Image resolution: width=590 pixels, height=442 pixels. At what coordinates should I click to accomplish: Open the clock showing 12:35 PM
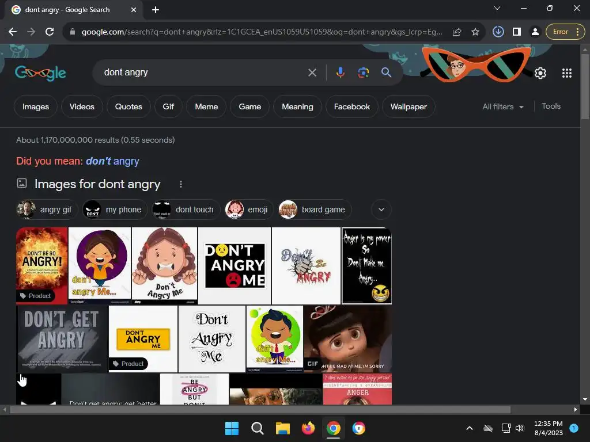[x=549, y=428]
